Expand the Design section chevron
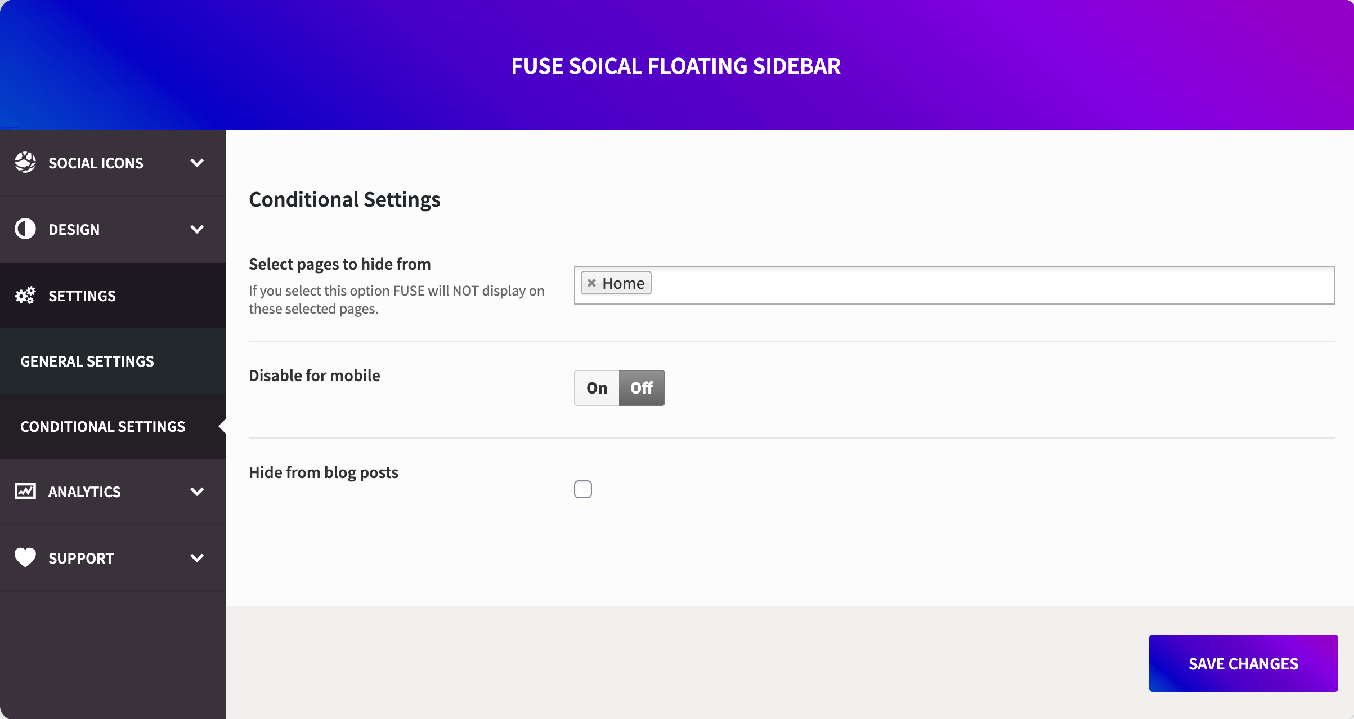Screen dimensions: 1354x719 pyautogui.click(x=197, y=229)
